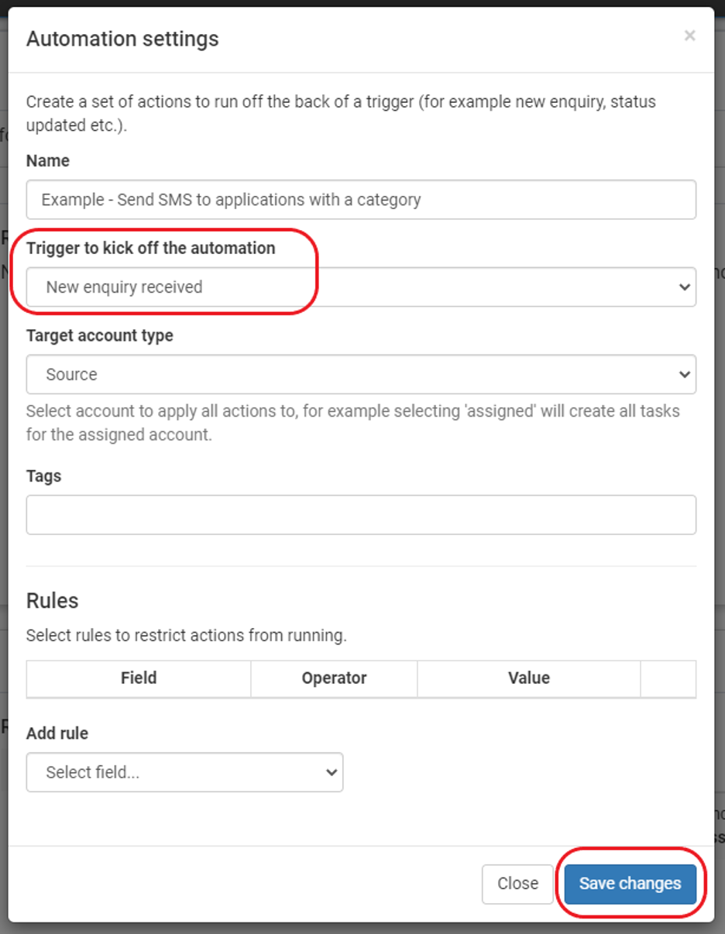
Task: Open the 'Select field...' add rule dropdown
Action: point(184,772)
